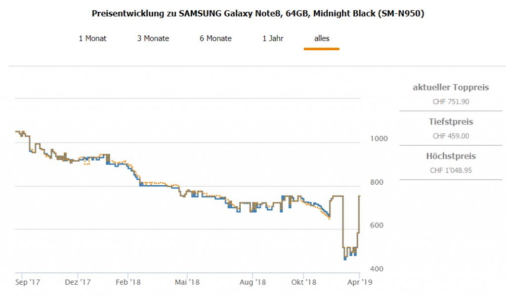
Task: Click the Tiefstpreis heading
Action: pyautogui.click(x=451, y=122)
